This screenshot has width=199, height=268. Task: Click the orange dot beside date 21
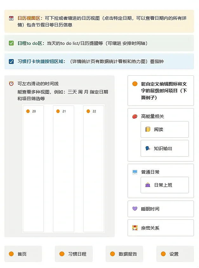[x=58, y=111]
